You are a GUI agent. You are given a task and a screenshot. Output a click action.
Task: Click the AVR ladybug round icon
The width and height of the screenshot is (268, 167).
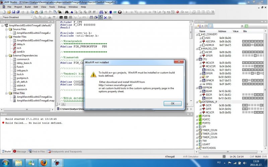pyautogui.click(x=120, y=12)
